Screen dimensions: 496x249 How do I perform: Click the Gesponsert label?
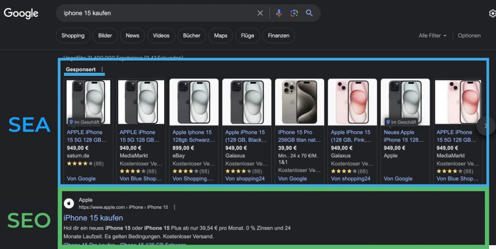coord(81,69)
